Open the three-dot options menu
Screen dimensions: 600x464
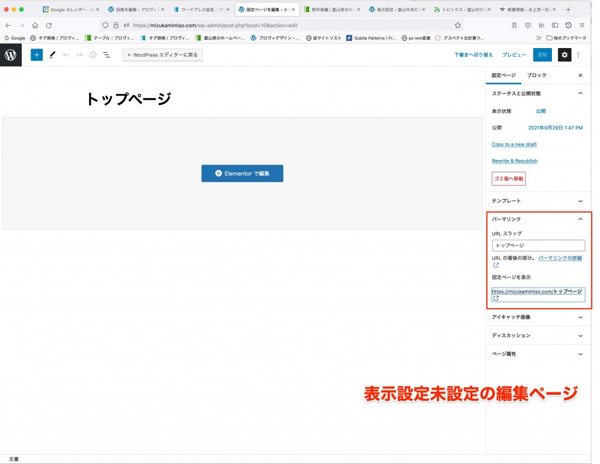579,54
